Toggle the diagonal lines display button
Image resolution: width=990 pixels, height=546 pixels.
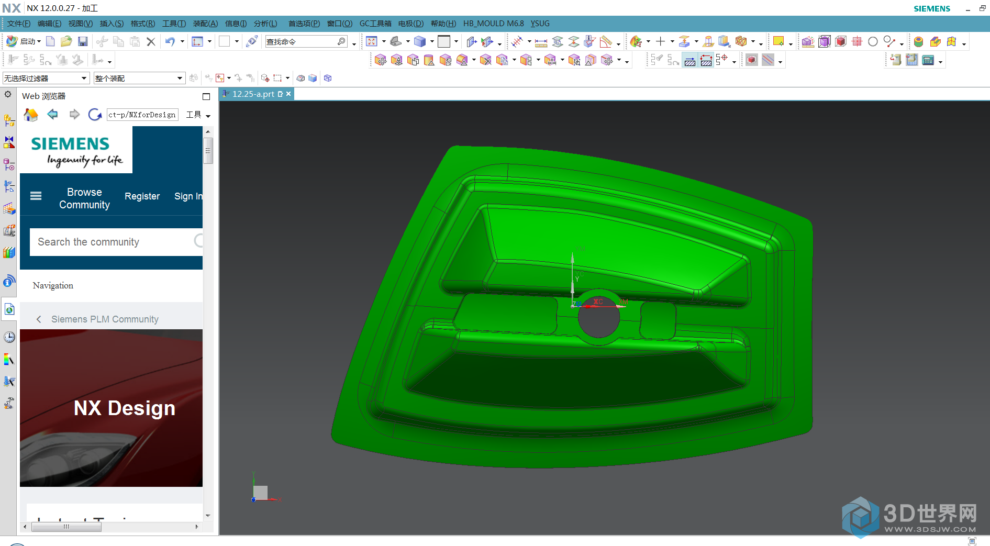[768, 60]
